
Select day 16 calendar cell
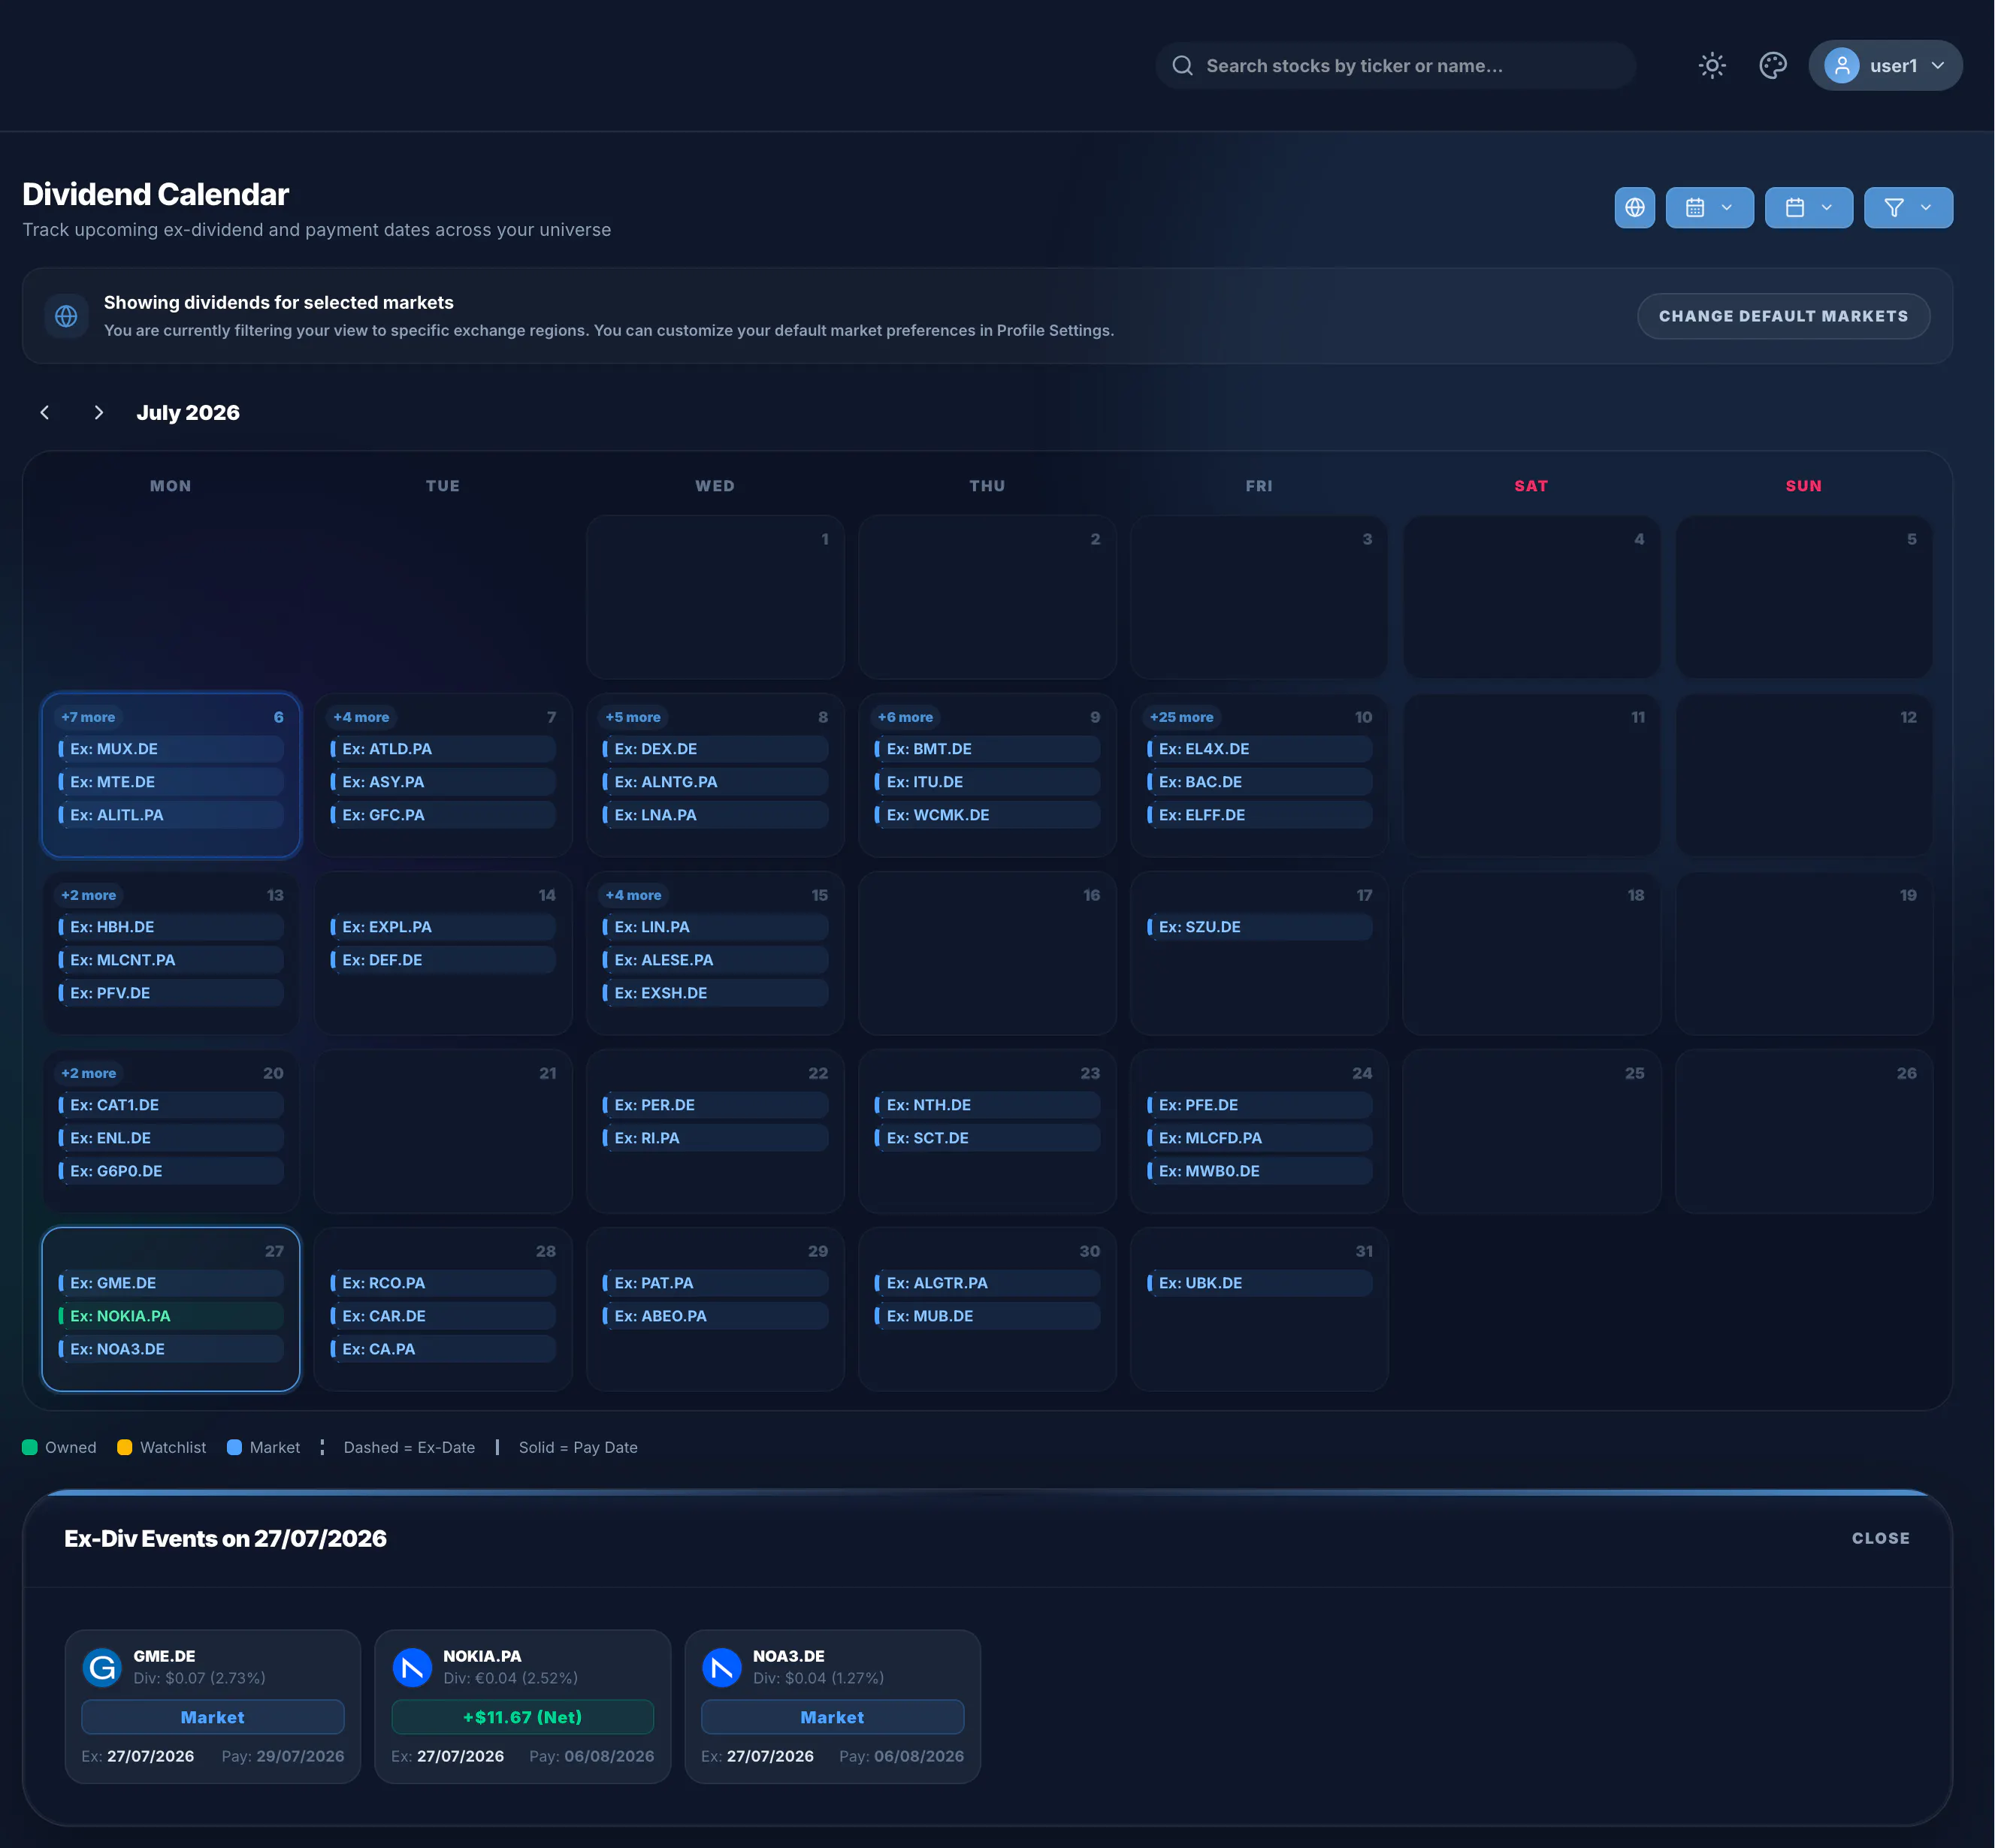[x=987, y=953]
